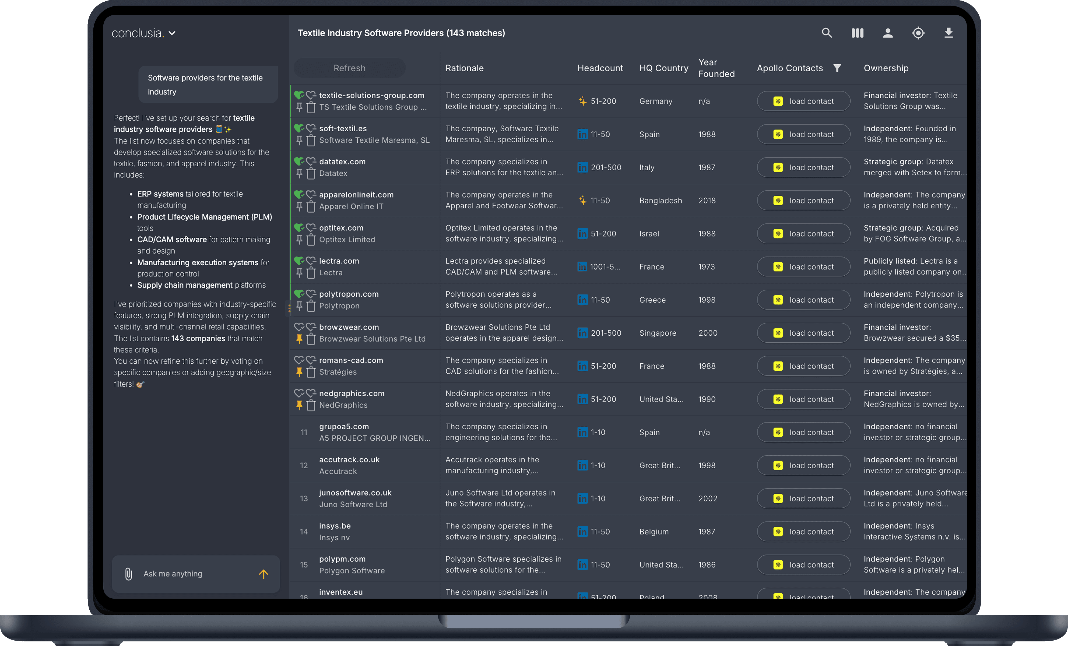Open the Apollo Contacts filter

point(837,68)
